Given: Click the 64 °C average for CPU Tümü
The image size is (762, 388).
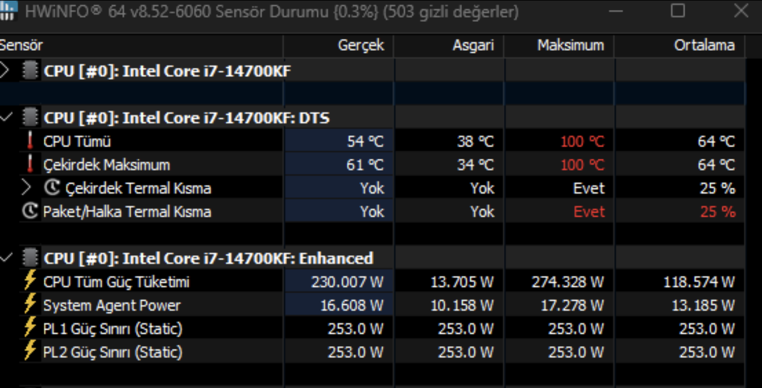Looking at the screenshot, I should click(x=716, y=142).
